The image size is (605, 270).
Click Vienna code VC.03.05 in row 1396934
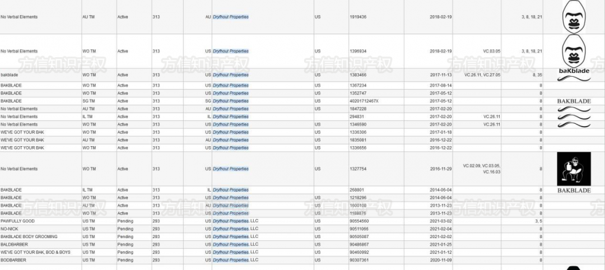tap(492, 51)
